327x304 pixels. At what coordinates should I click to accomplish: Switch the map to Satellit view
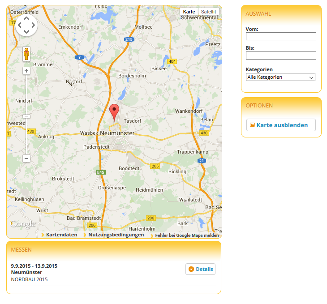(x=208, y=12)
